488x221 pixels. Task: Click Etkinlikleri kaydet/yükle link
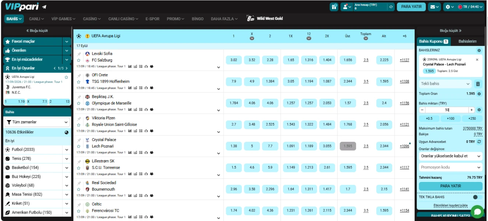450,206
